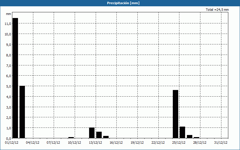Select the 3,0 y-axis label
Image resolution: width=240 pixels, height=150 pixels.
[x=8, y=107]
